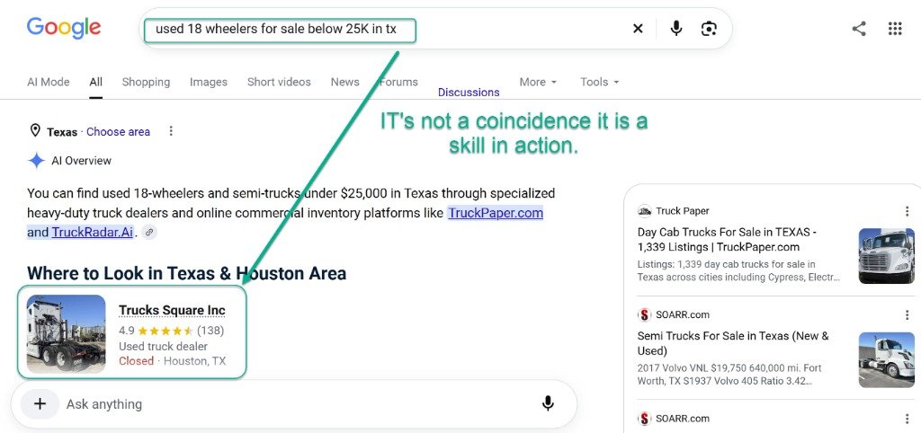
Task: Open more options for the second SOARR.com result
Action: tap(907, 419)
